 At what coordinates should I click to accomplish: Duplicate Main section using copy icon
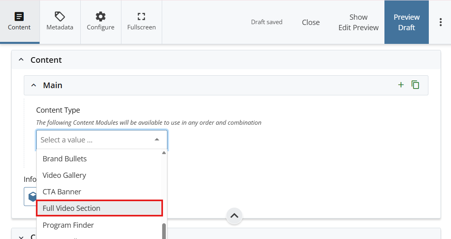click(415, 85)
